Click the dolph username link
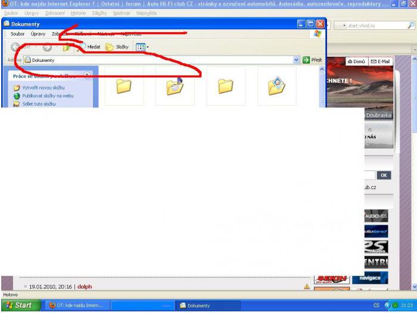417x313 pixels. click(x=85, y=287)
